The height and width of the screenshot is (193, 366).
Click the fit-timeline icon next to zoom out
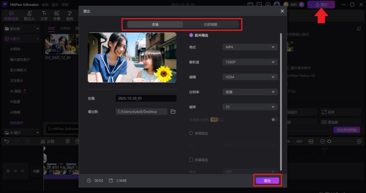[x=311, y=142]
